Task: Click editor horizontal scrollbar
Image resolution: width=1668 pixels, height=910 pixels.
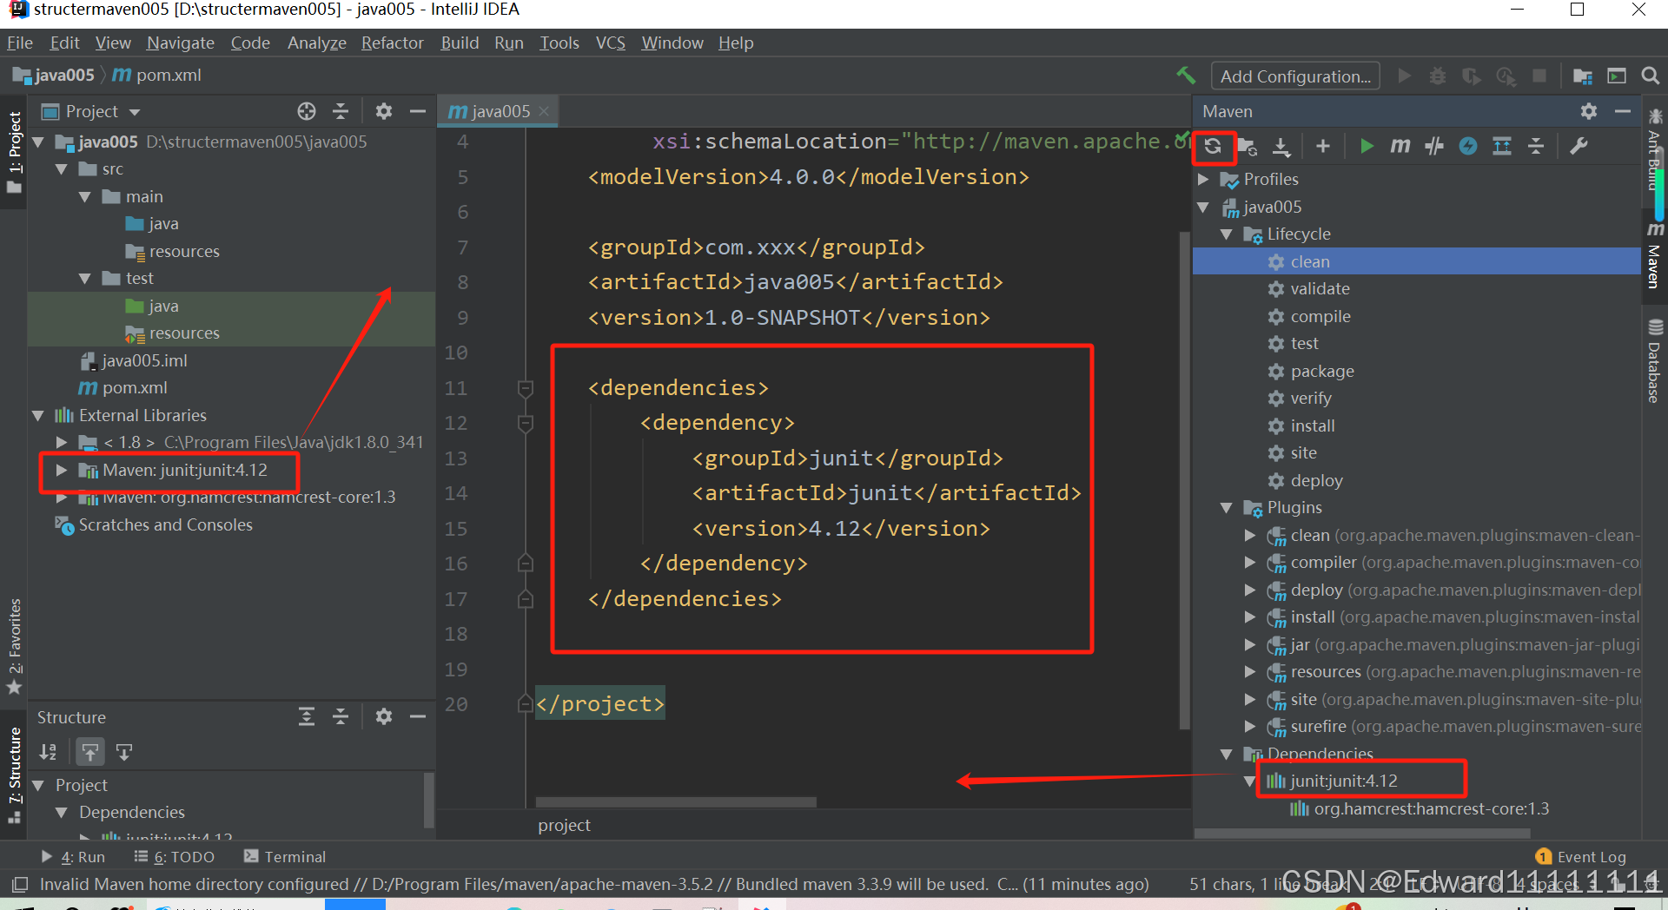Action: click(x=676, y=801)
